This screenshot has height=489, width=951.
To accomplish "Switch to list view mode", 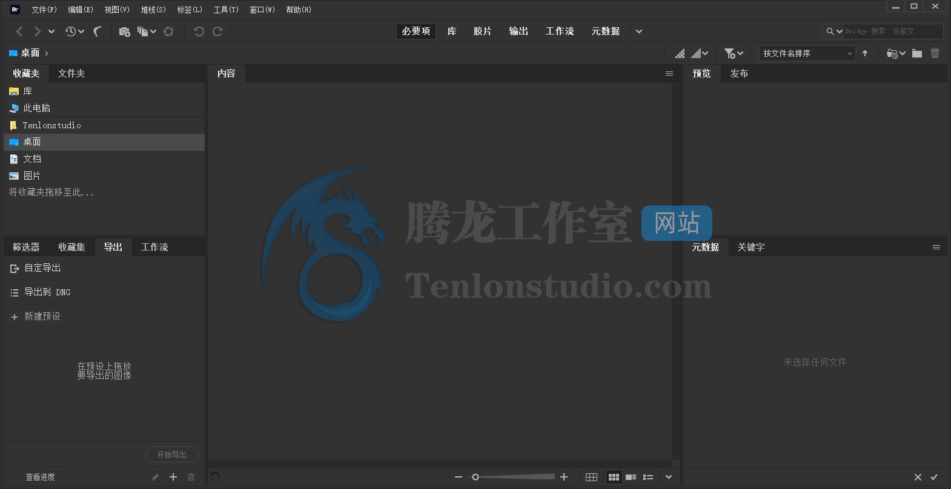I will click(648, 477).
